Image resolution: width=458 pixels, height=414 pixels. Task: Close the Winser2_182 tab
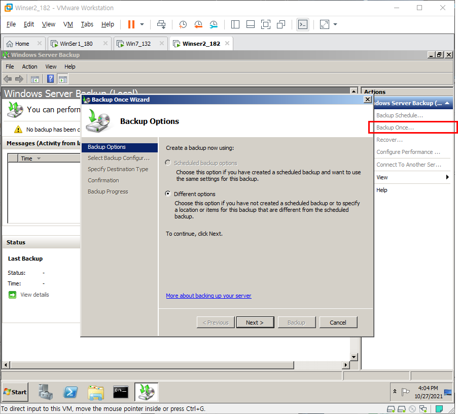227,43
